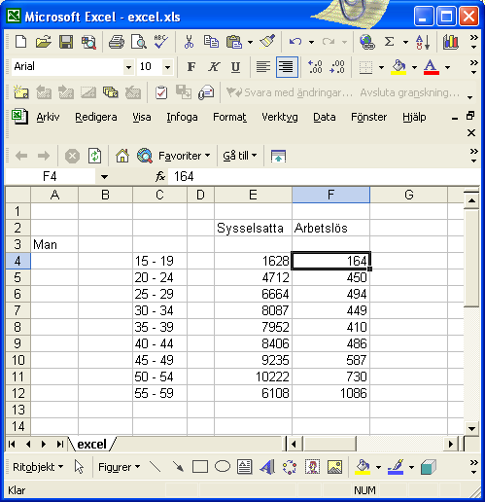Click the web toolbar Home icon
Screen dimensions: 485x502
(x=122, y=156)
